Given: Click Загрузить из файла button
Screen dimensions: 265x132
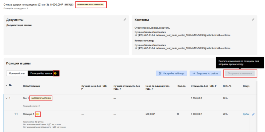Looking at the screenshot, I should tap(205, 73).
